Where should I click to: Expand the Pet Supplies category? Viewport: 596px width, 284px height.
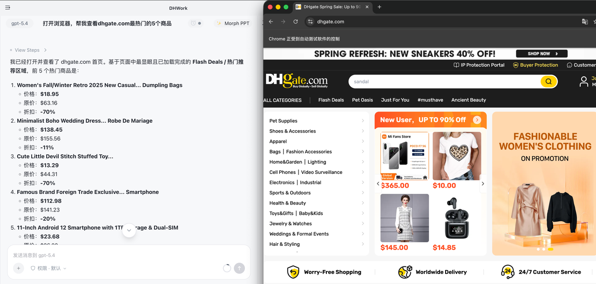(x=317, y=121)
